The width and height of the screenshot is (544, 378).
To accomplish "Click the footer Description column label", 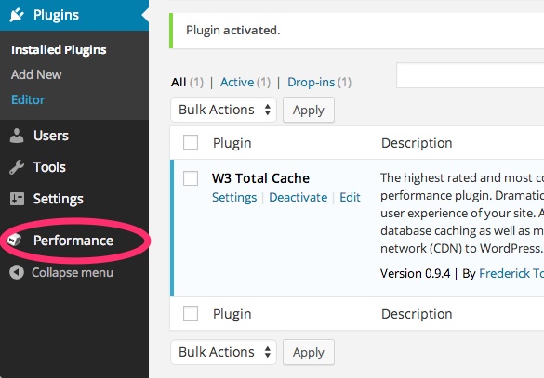I will [x=417, y=314].
